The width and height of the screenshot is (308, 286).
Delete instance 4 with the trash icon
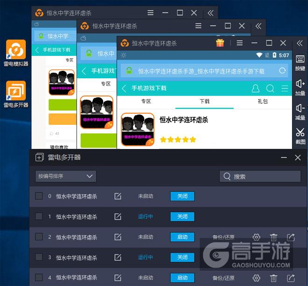(x=273, y=278)
